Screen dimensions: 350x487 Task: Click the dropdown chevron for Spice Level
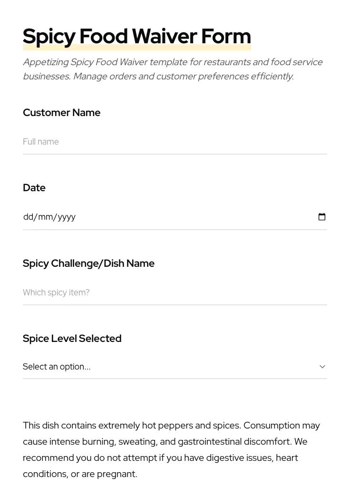(322, 366)
